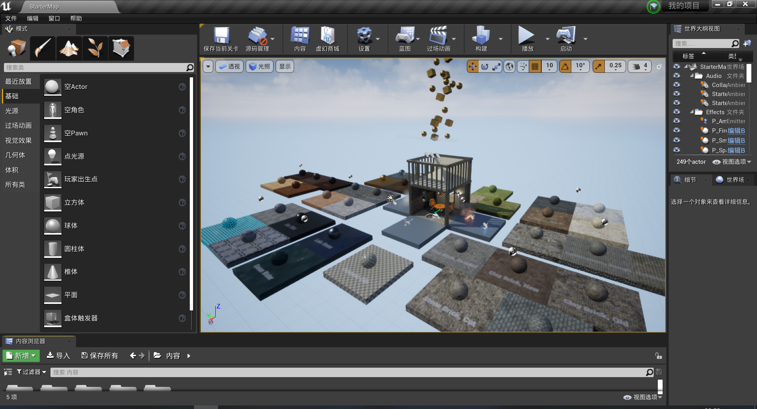The image size is (757, 409).
Task: Switch to Foliage mode
Action: tap(95, 48)
